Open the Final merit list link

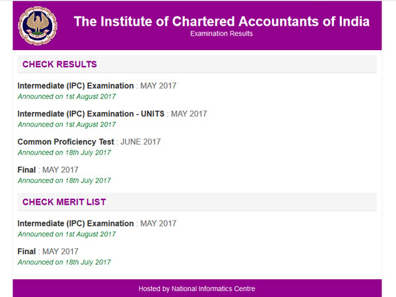(x=28, y=251)
